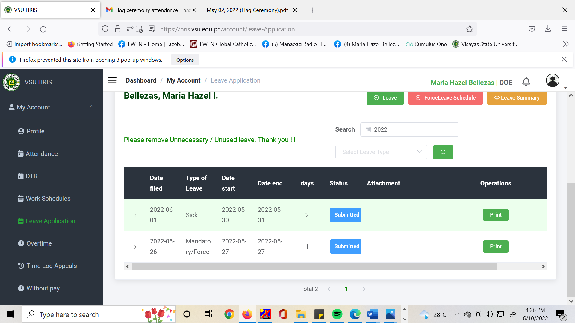Viewport: 575px width, 323px height.
Task: Bookmark page with star icon
Action: (x=470, y=29)
